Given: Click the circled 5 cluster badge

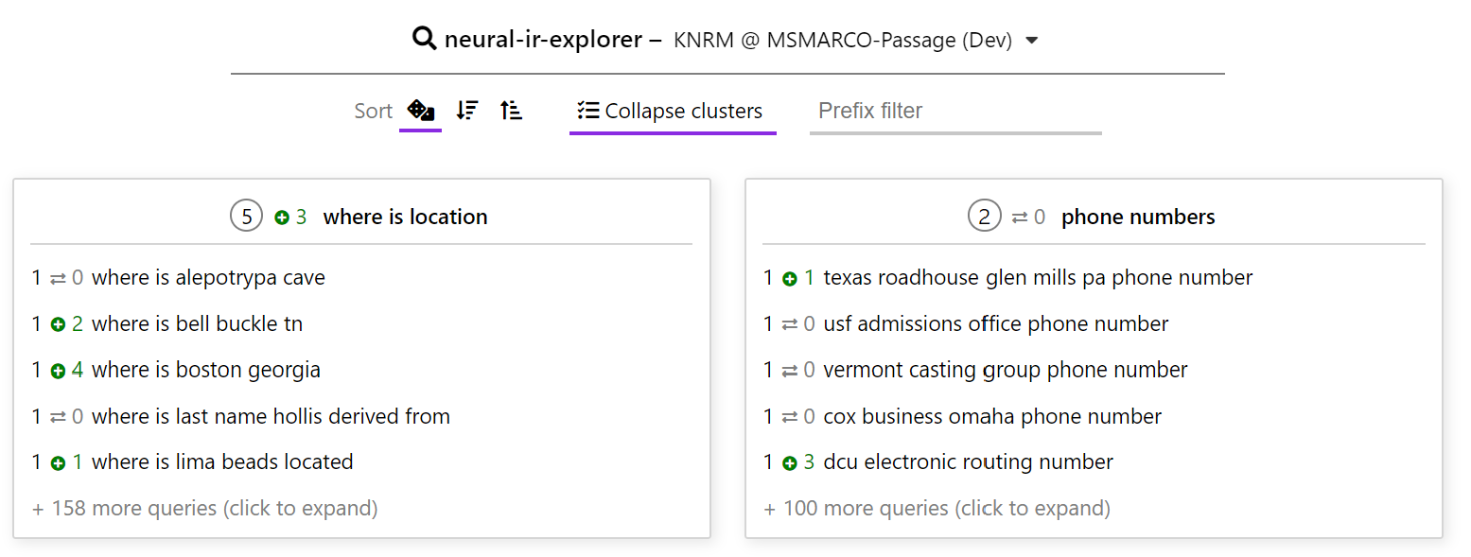Looking at the screenshot, I should (x=246, y=217).
